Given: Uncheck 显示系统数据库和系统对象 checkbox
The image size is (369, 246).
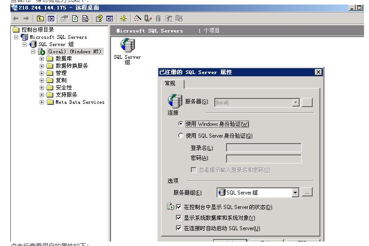Looking at the screenshot, I should click(179, 218).
